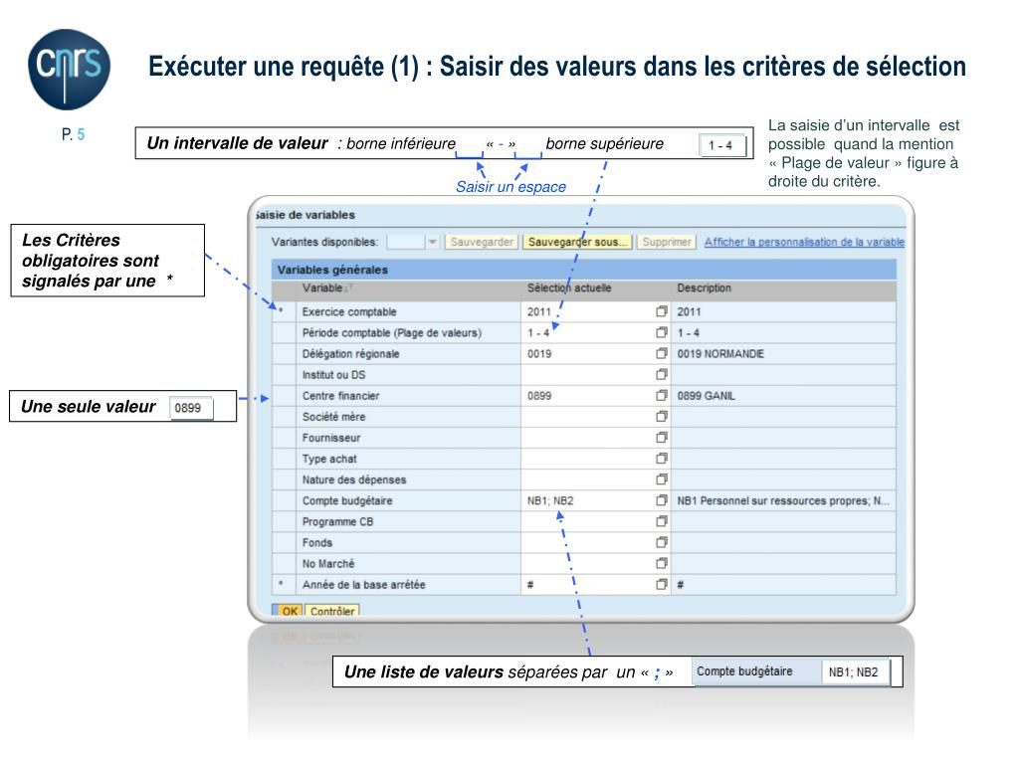
Task: Click the Sélection actuelle column header
Action: point(569,287)
